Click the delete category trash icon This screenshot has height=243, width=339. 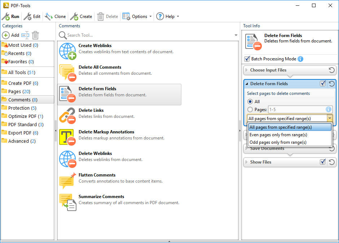coord(35,35)
